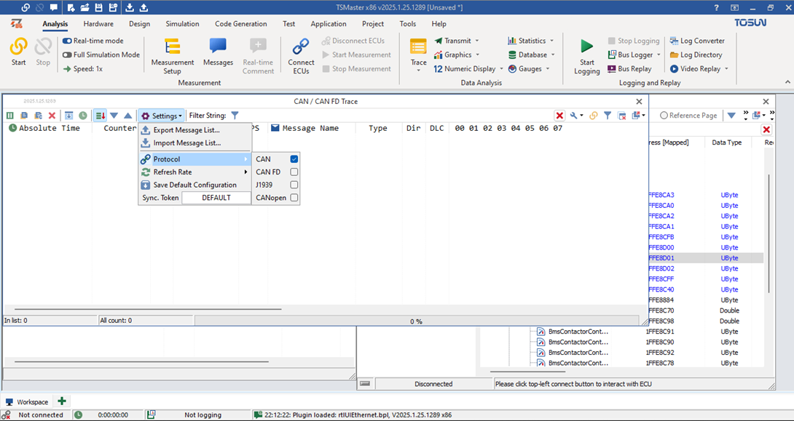Click the Absolute Time column header

coord(49,129)
